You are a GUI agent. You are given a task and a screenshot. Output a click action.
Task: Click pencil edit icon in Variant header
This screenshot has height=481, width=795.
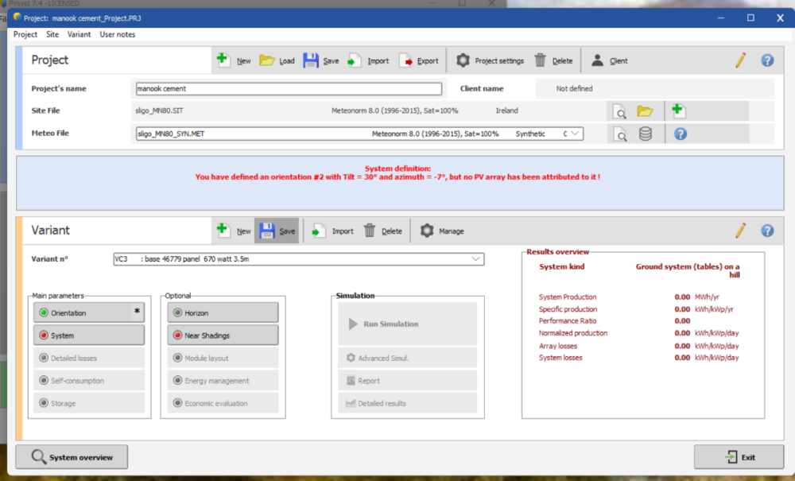(x=740, y=231)
